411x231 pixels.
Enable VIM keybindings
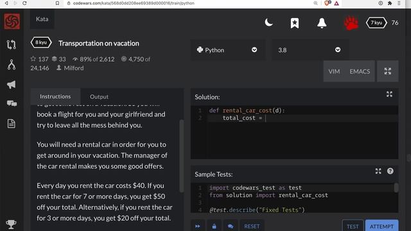(334, 71)
